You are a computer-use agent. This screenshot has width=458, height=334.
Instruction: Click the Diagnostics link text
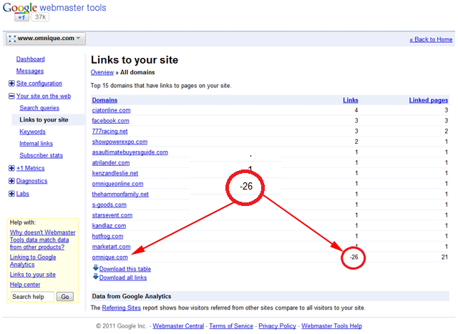31,181
